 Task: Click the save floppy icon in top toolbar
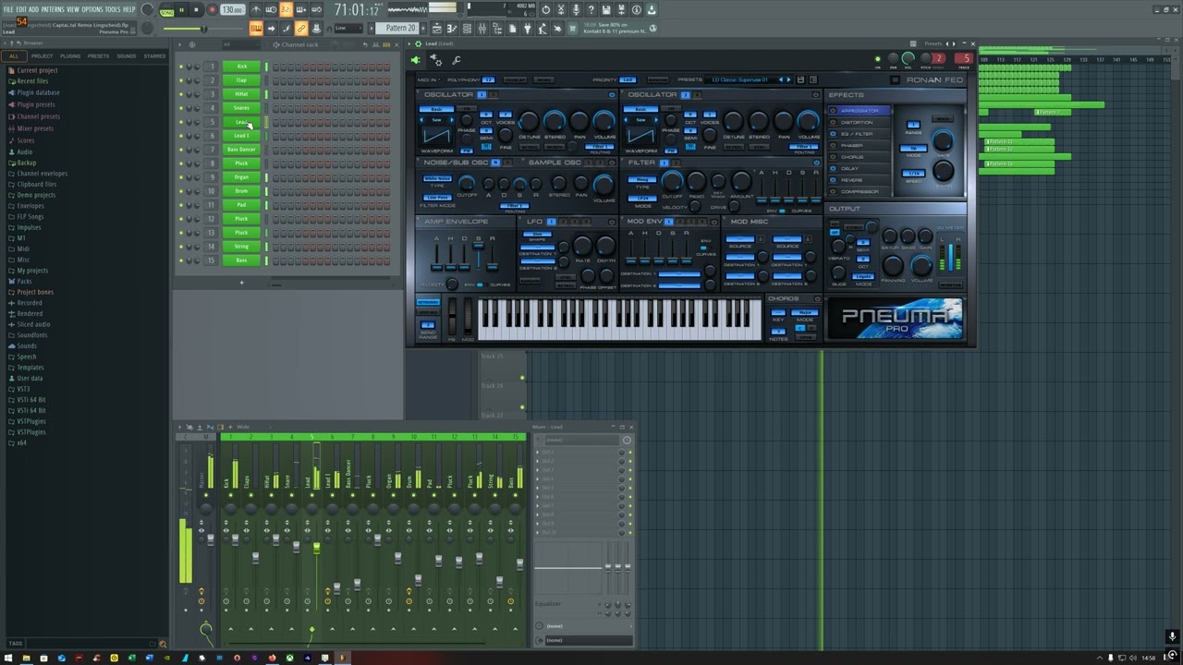(606, 9)
